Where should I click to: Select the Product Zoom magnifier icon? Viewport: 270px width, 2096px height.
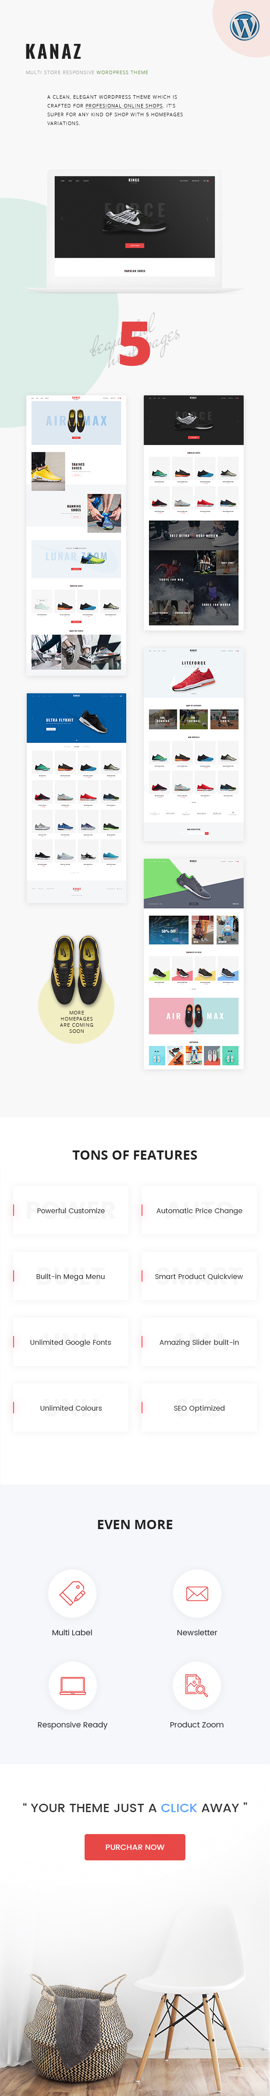tap(197, 1685)
